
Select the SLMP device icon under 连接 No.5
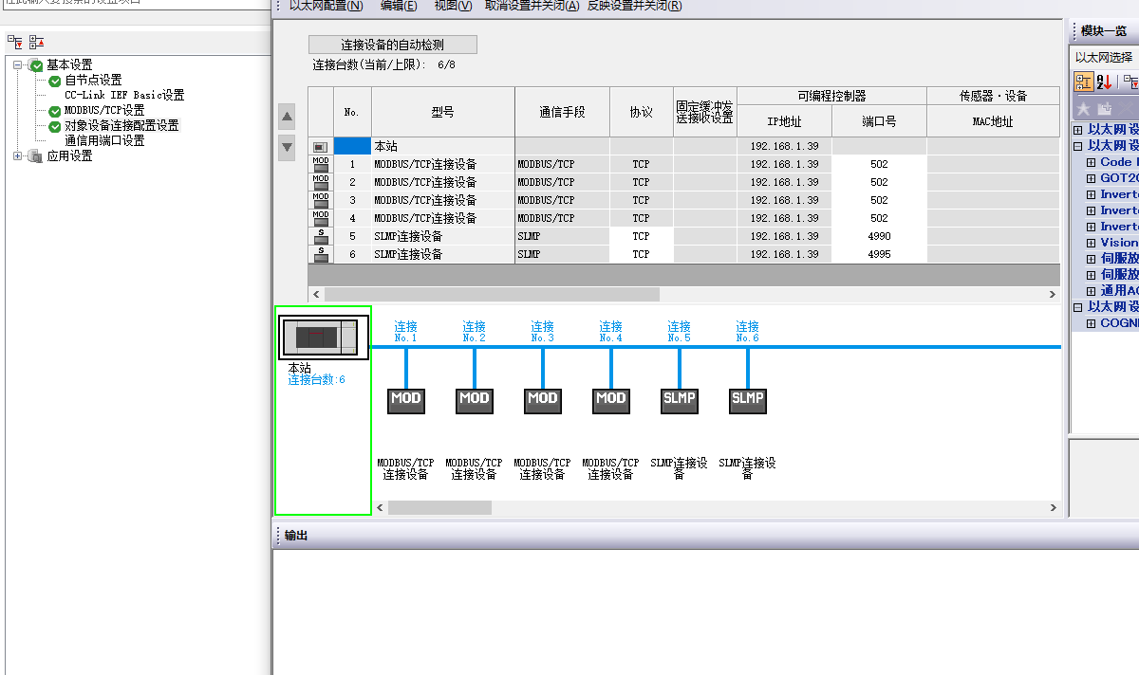tap(679, 399)
